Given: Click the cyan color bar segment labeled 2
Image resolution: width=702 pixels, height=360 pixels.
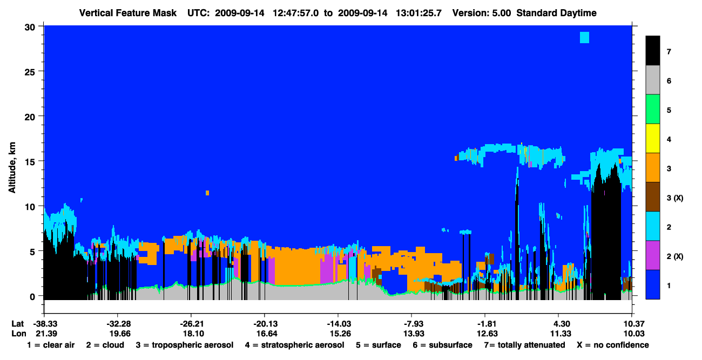Looking at the screenshot, I should [653, 226].
